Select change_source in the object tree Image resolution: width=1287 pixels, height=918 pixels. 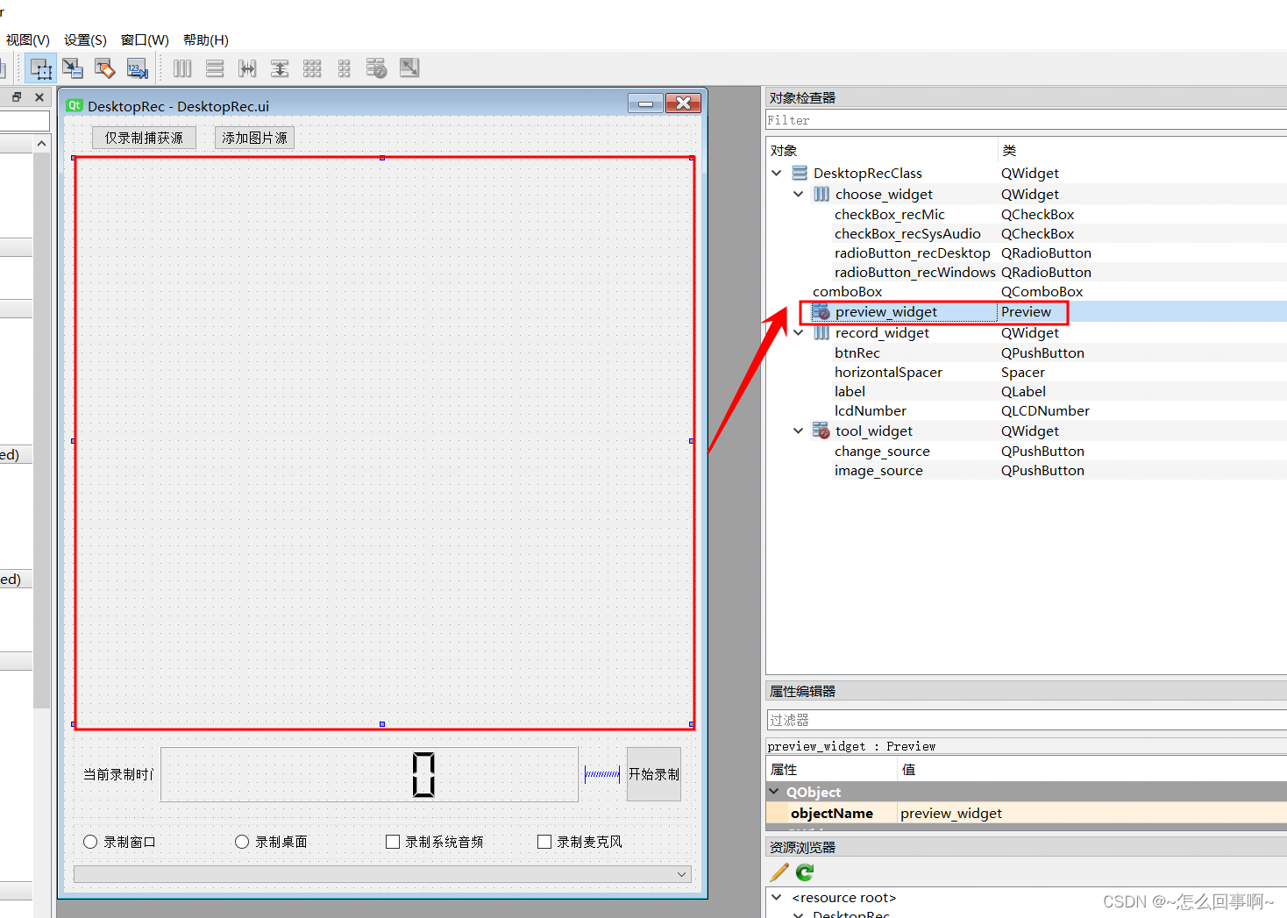click(1026, 451)
